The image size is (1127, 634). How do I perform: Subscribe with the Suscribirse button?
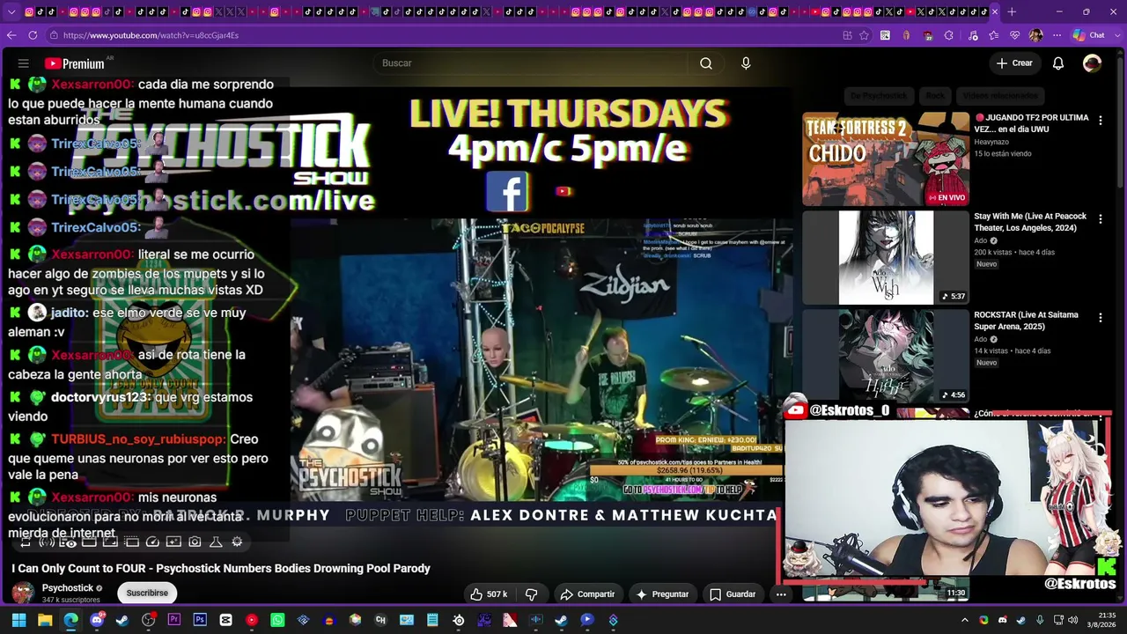[x=147, y=593]
